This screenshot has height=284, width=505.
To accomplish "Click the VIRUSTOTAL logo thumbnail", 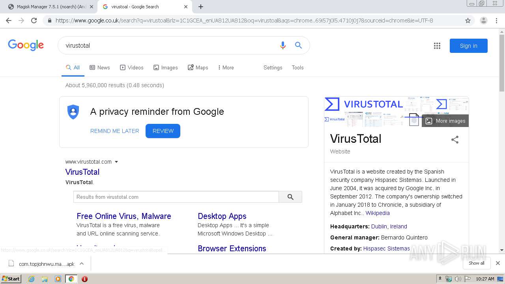I will click(x=364, y=104).
